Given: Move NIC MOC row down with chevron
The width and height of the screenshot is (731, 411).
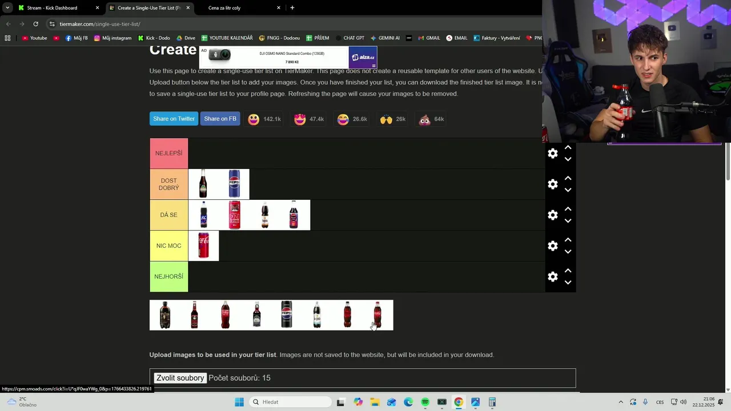Looking at the screenshot, I should (x=568, y=252).
